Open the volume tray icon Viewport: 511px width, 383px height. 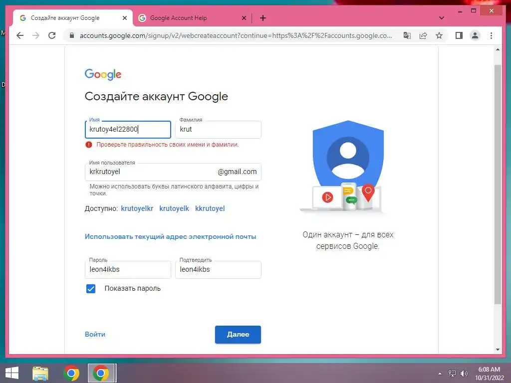[464, 374]
